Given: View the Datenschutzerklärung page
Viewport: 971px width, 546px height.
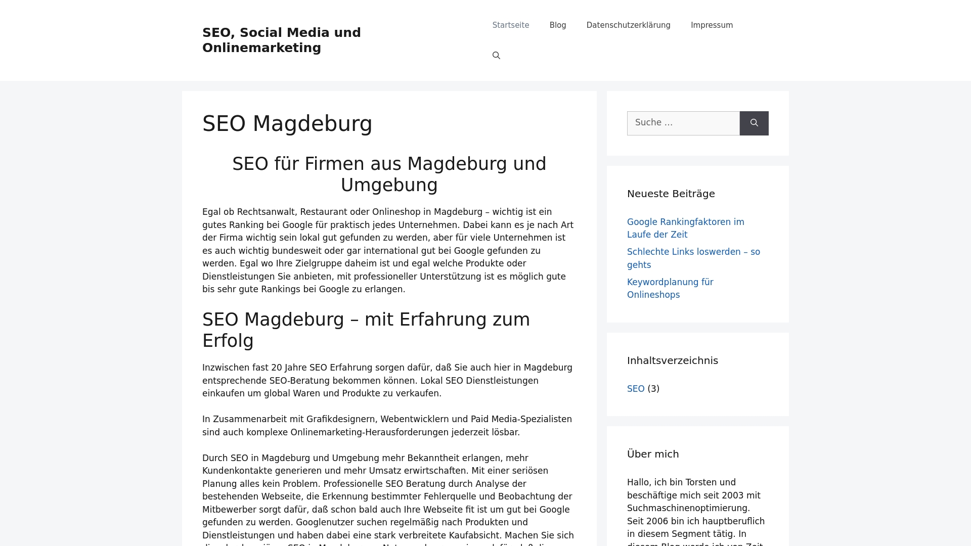Looking at the screenshot, I should (628, 25).
